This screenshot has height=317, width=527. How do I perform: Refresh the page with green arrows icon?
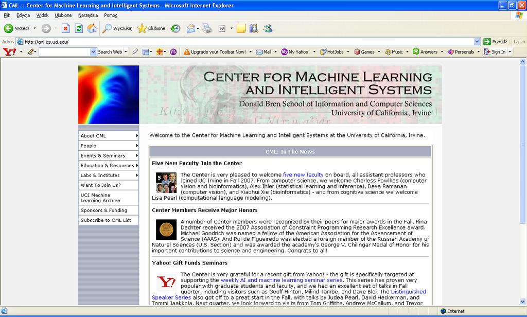tap(79, 29)
